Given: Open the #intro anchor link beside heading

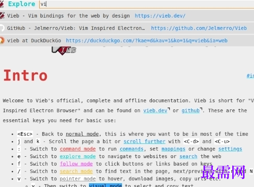Looking at the screenshot, I should 250,76.
